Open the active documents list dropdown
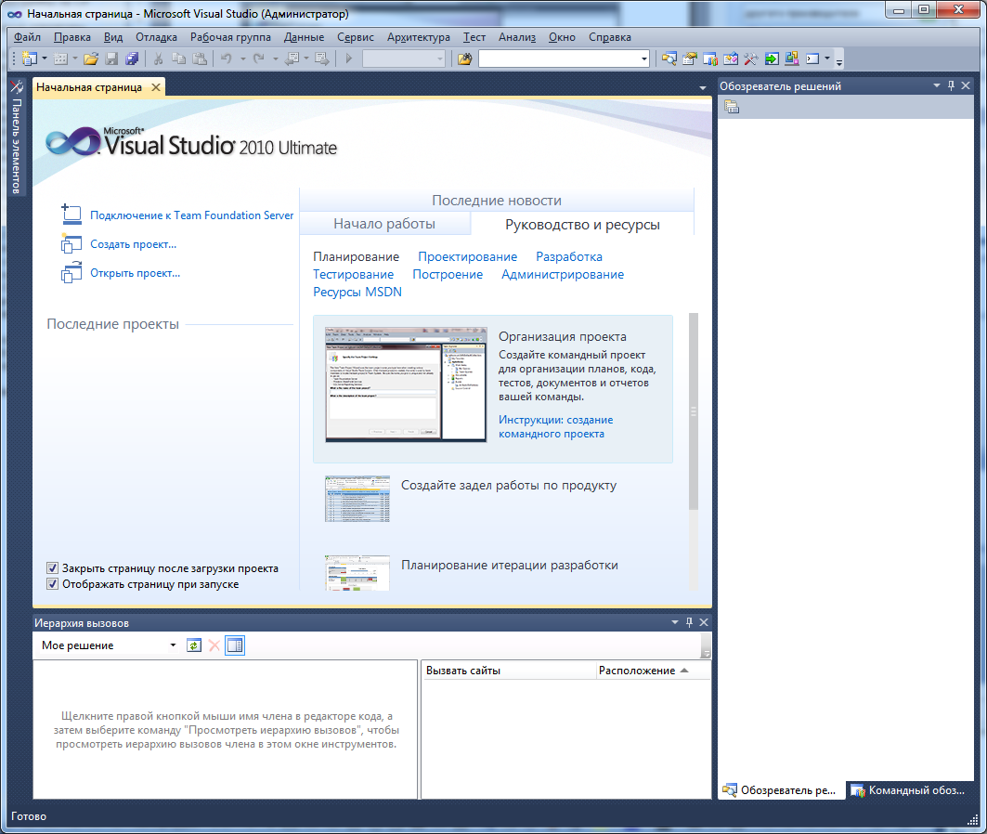 pos(703,87)
